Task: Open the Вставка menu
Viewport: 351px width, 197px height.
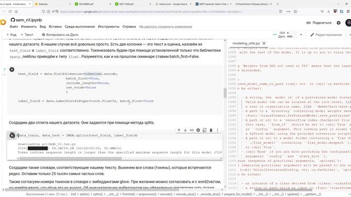Action: coord(55,27)
